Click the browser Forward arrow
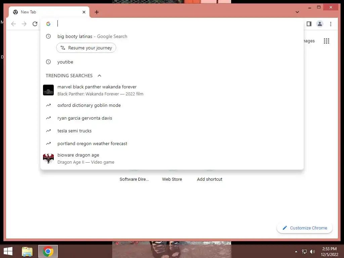 click(x=24, y=24)
